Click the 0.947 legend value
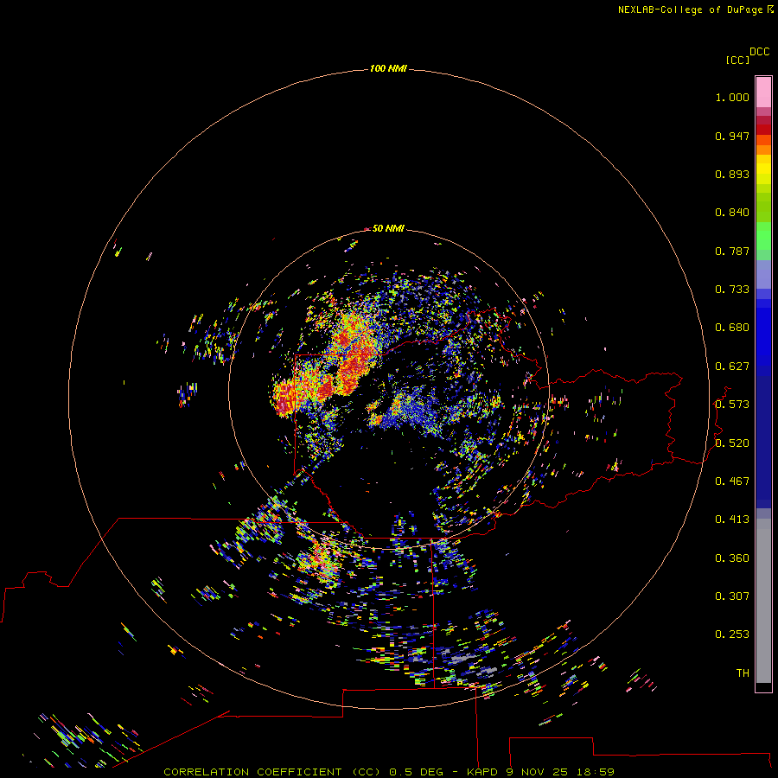The width and height of the screenshot is (778, 778). pyautogui.click(x=732, y=136)
